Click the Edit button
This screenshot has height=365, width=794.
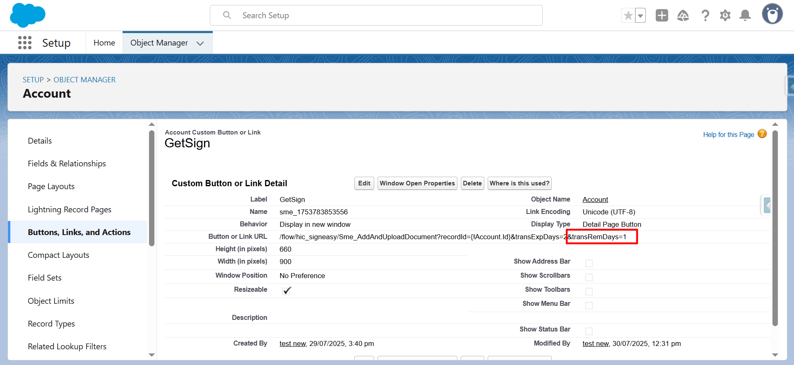pyautogui.click(x=364, y=183)
